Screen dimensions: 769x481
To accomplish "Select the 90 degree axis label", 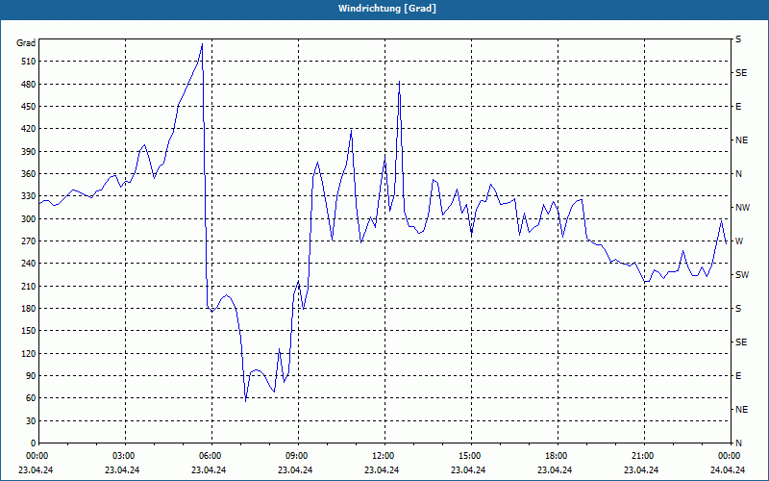I will [31, 376].
